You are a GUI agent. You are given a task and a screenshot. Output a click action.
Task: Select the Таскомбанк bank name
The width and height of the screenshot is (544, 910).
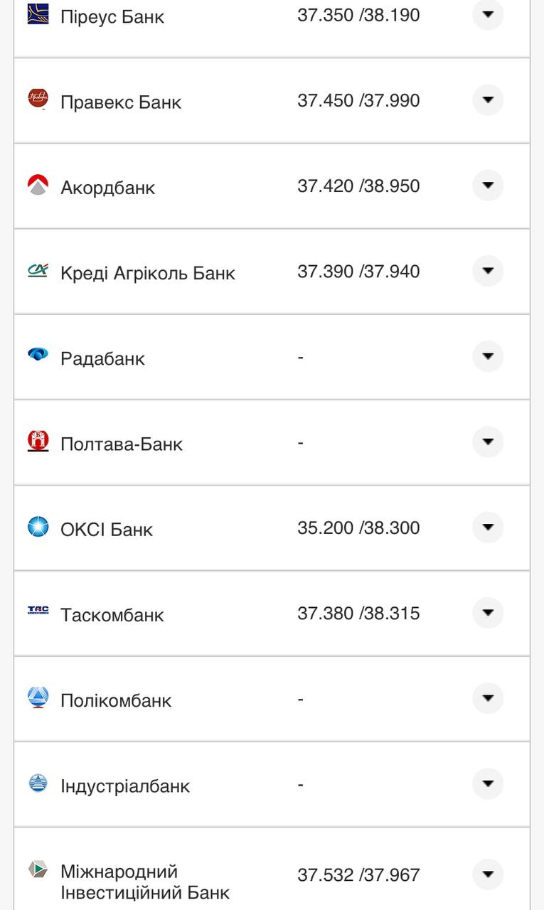[x=112, y=615]
